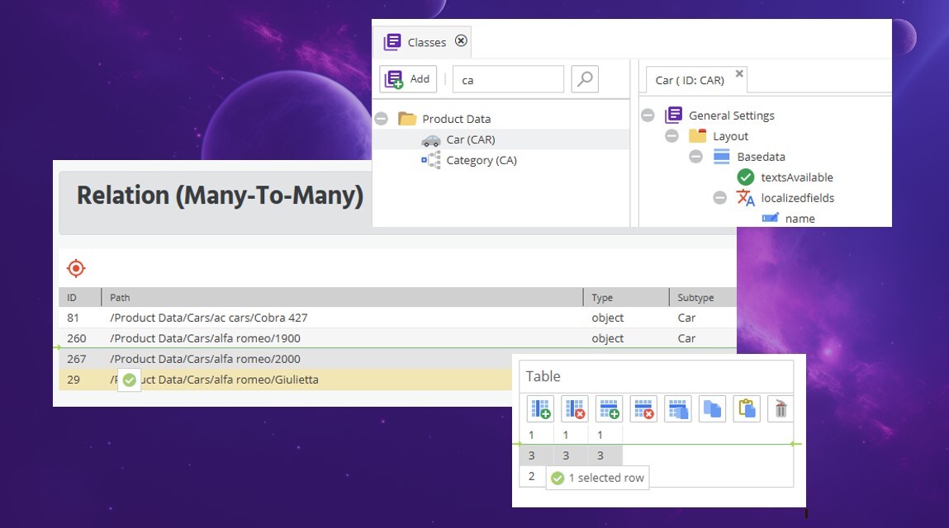Click the trash icon to clear the table
Screen dimensions: 949x528
780,408
